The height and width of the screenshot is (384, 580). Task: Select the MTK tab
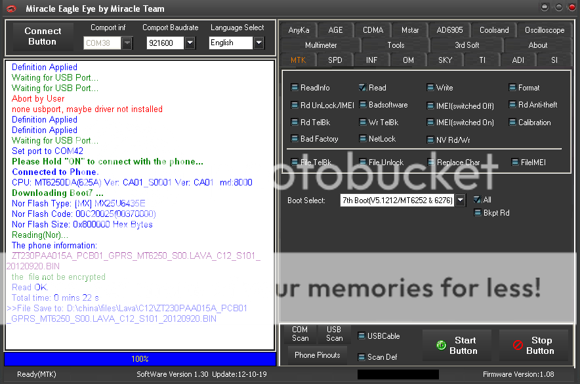click(298, 60)
